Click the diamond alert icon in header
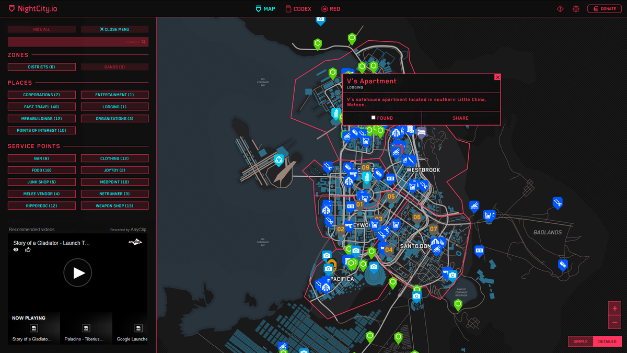Image resolution: width=627 pixels, height=353 pixels. coord(560,9)
